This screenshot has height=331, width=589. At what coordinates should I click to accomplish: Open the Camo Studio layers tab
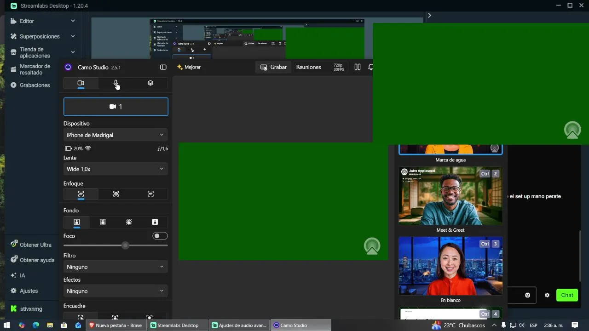coord(150,83)
